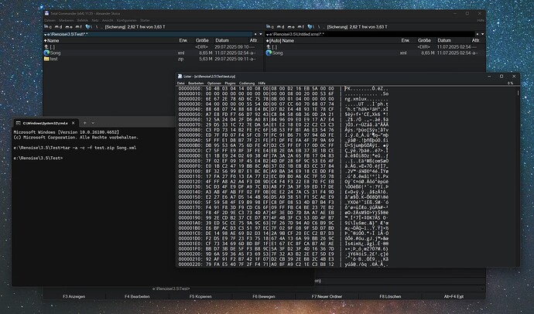Open network drive icon in left panel
The image size is (534, 314).
point(88,26)
